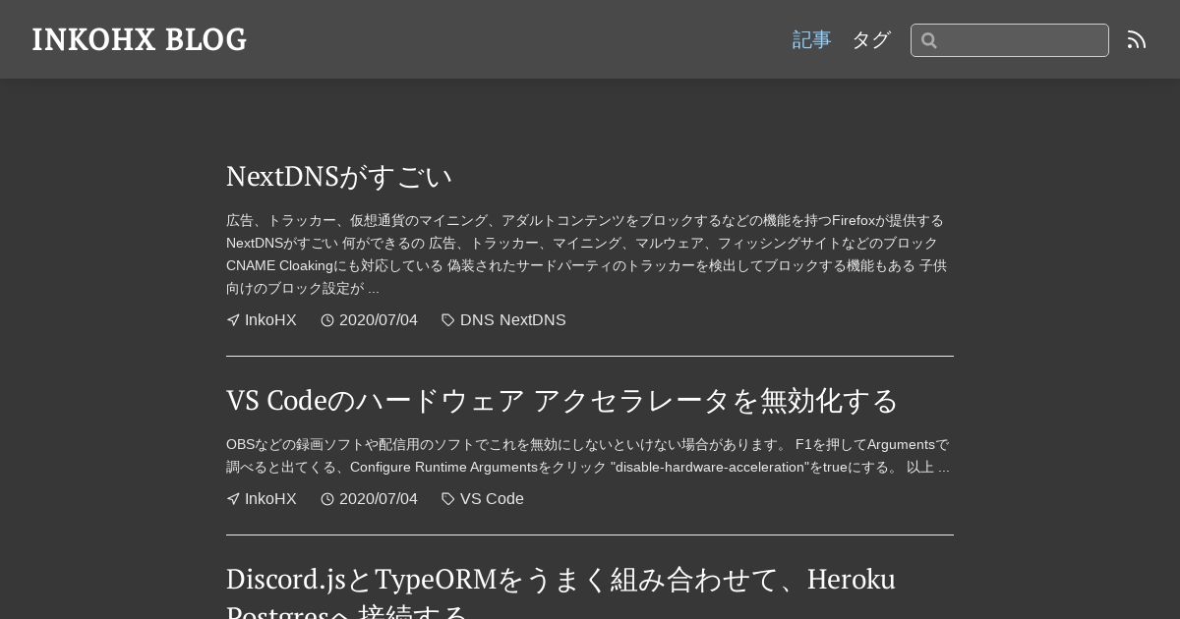Click date 2020/07/04 on NextDNS post
1180x619 pixels.
[x=379, y=319]
